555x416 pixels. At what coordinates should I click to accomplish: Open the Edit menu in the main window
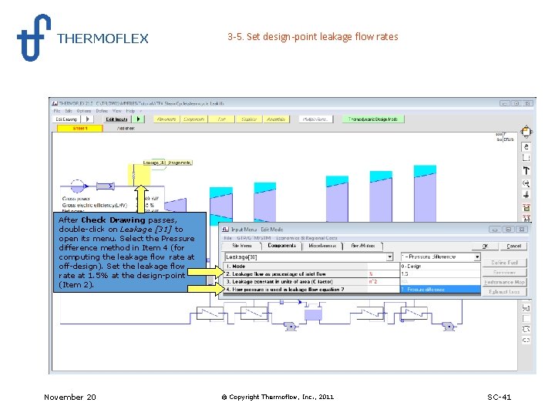point(69,111)
